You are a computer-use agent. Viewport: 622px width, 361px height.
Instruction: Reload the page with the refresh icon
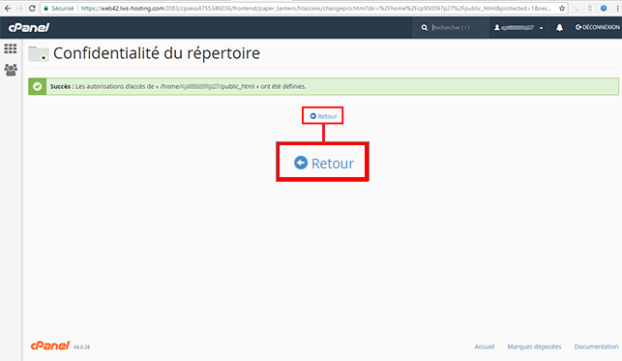pyautogui.click(x=32, y=9)
